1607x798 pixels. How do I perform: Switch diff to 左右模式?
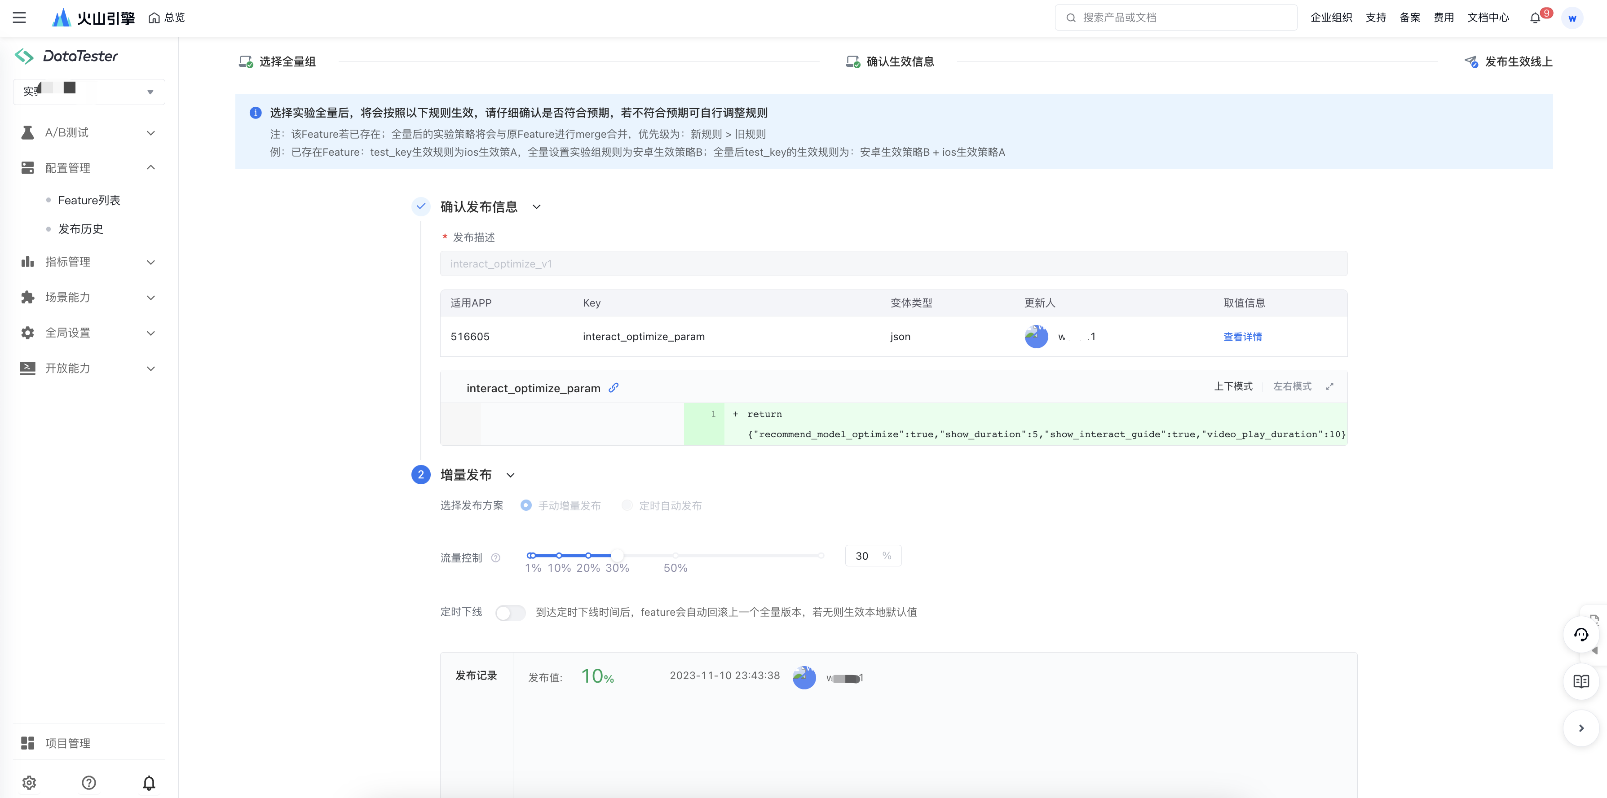1292,386
